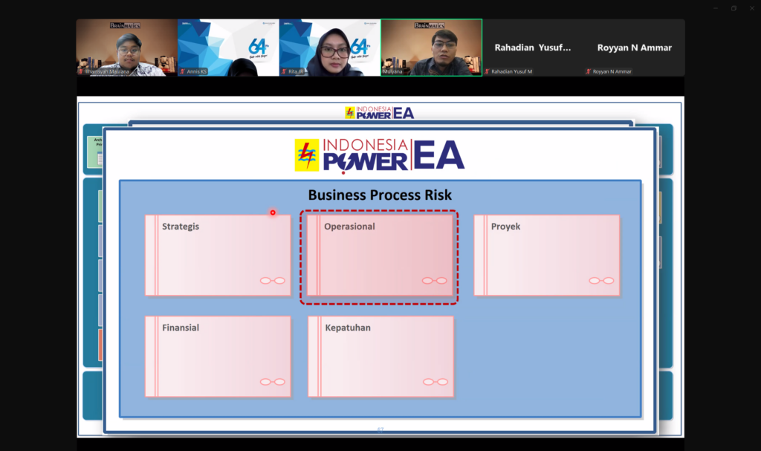The image size is (761, 451).
Task: Click the large Indonesia Power EA logo
Action: [379, 155]
